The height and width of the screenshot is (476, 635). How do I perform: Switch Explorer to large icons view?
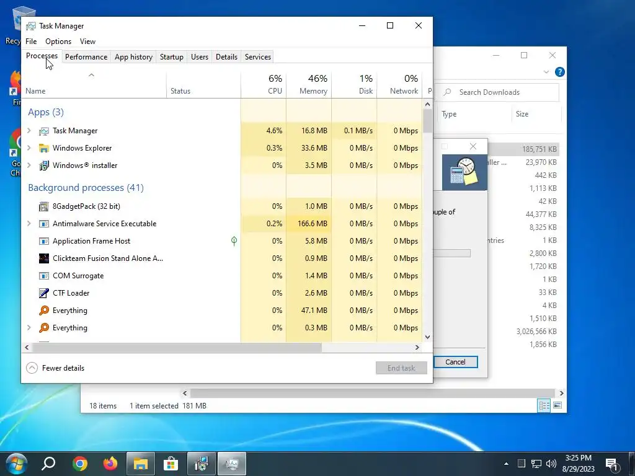point(557,405)
